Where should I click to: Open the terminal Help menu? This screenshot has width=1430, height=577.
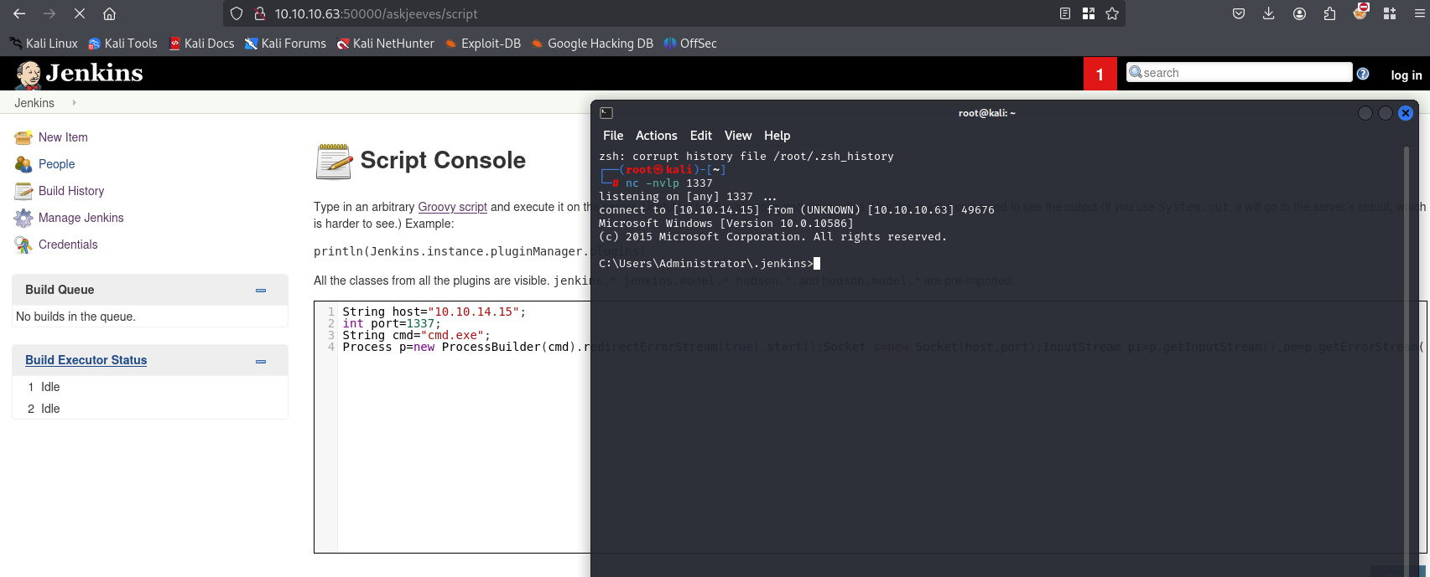tap(777, 136)
